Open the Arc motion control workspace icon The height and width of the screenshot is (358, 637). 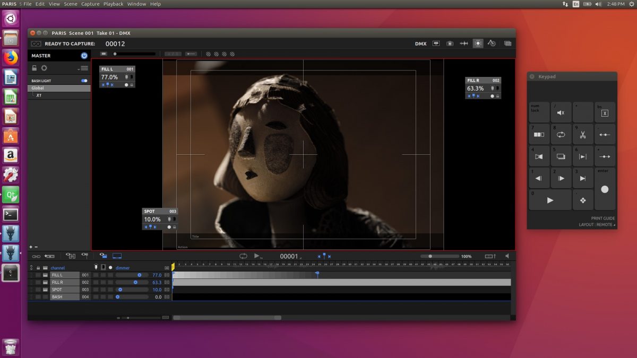492,43
